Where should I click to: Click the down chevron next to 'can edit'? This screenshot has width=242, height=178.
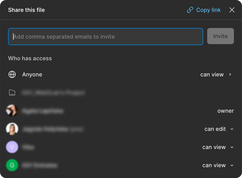pyautogui.click(x=232, y=129)
